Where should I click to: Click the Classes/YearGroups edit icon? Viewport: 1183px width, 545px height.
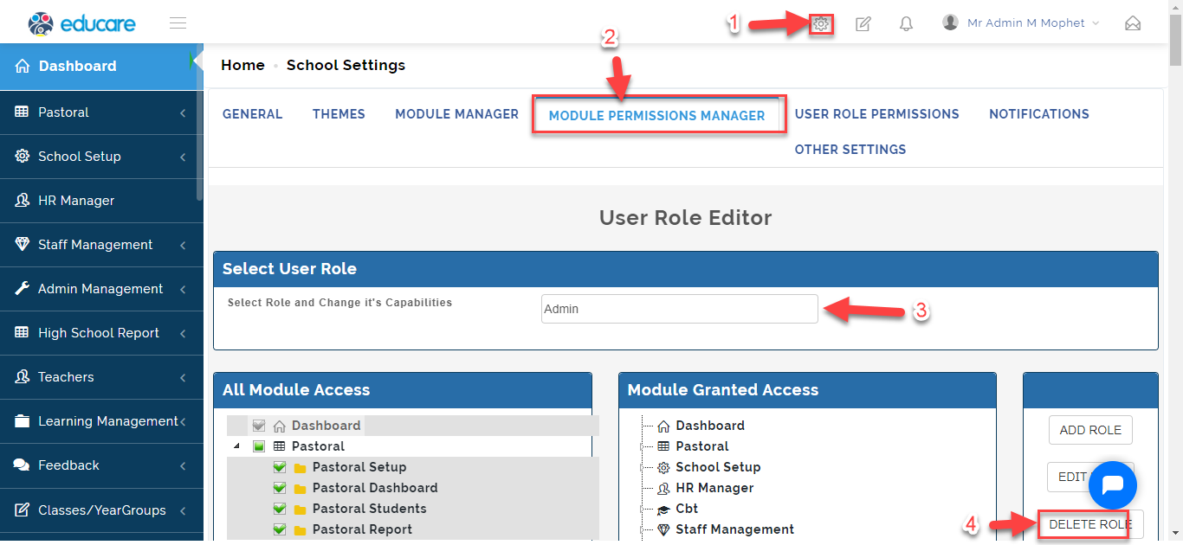tap(23, 510)
